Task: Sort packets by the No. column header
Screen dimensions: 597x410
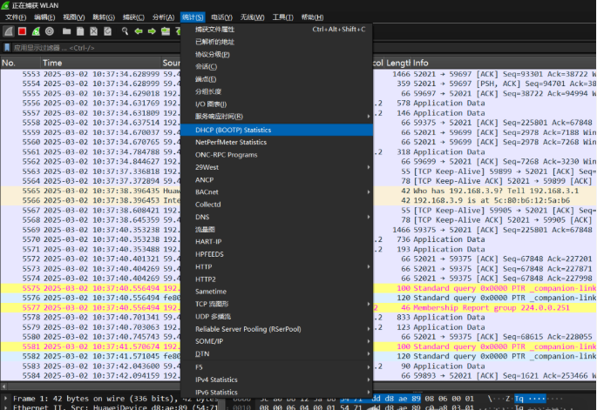Action: [20, 63]
